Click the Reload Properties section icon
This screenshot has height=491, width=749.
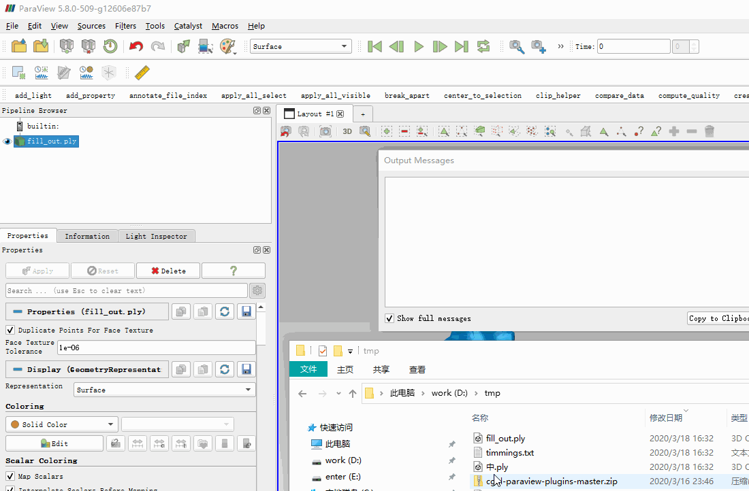pos(225,311)
